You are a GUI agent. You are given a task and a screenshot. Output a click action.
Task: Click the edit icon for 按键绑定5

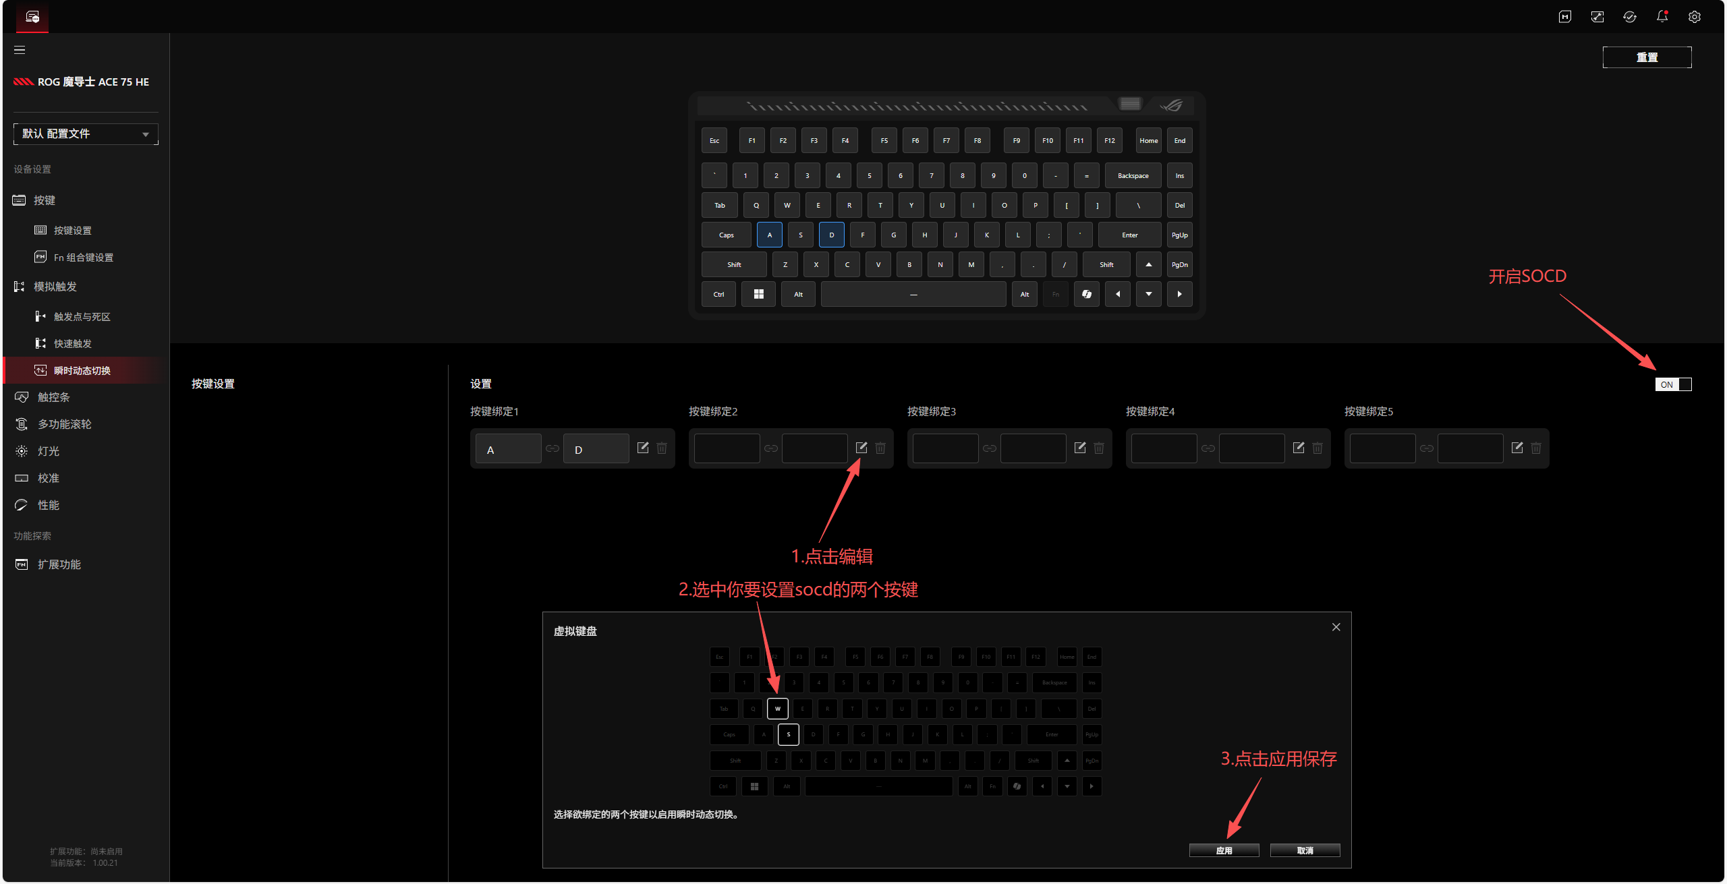click(1517, 448)
